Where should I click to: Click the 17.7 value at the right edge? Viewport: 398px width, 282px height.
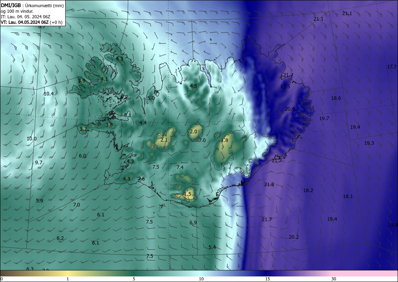tap(392, 67)
